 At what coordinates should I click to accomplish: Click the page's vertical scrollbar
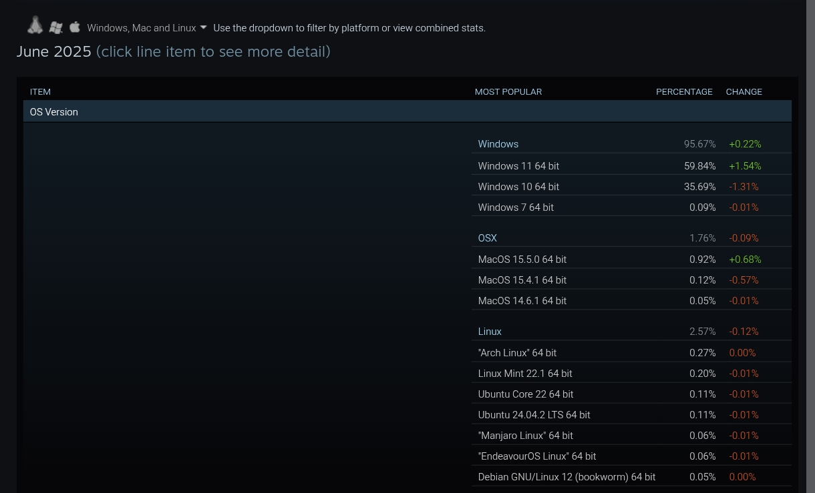pyautogui.click(x=810, y=246)
